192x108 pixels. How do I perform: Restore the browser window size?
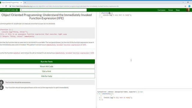(x=188, y=2)
